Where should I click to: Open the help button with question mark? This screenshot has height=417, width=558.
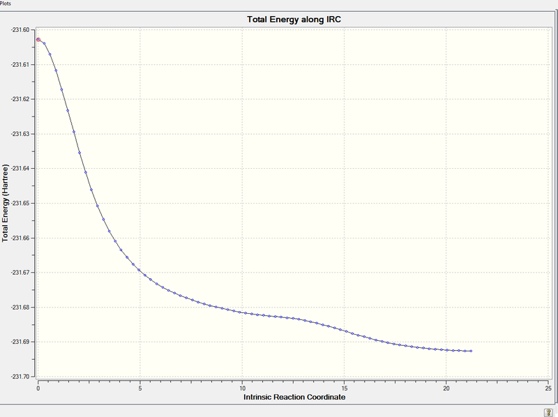(x=548, y=412)
